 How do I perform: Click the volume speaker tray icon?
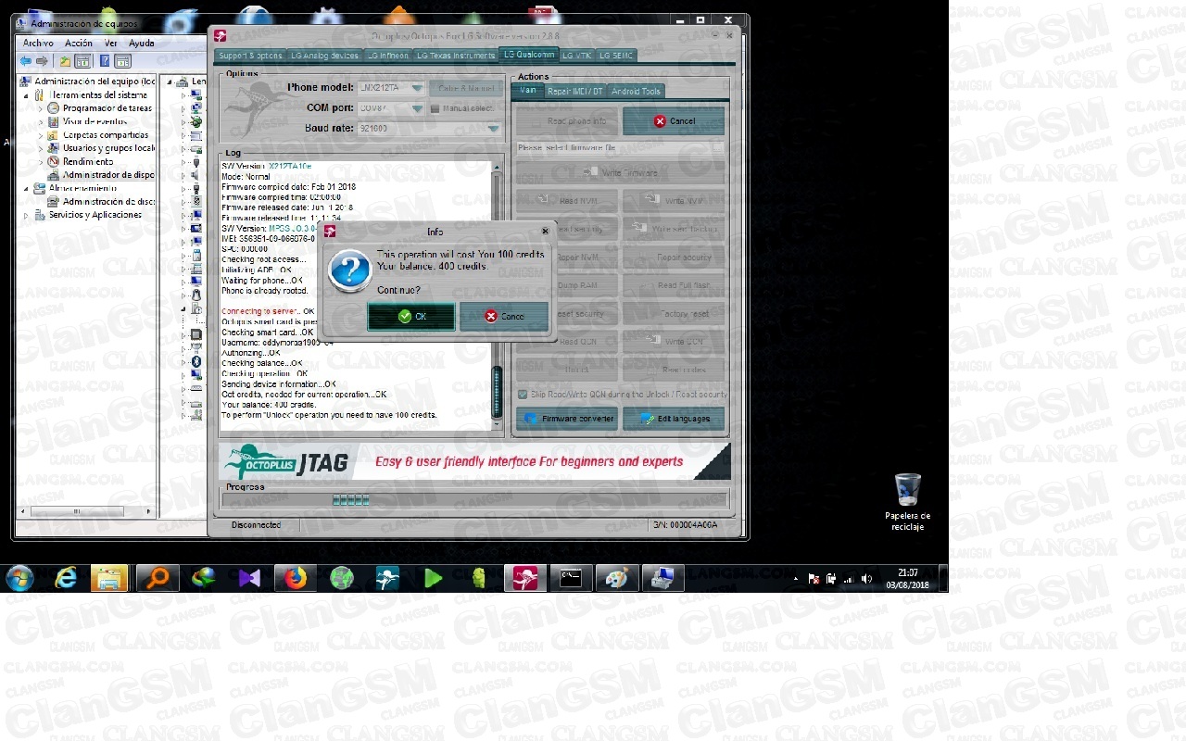(x=866, y=578)
